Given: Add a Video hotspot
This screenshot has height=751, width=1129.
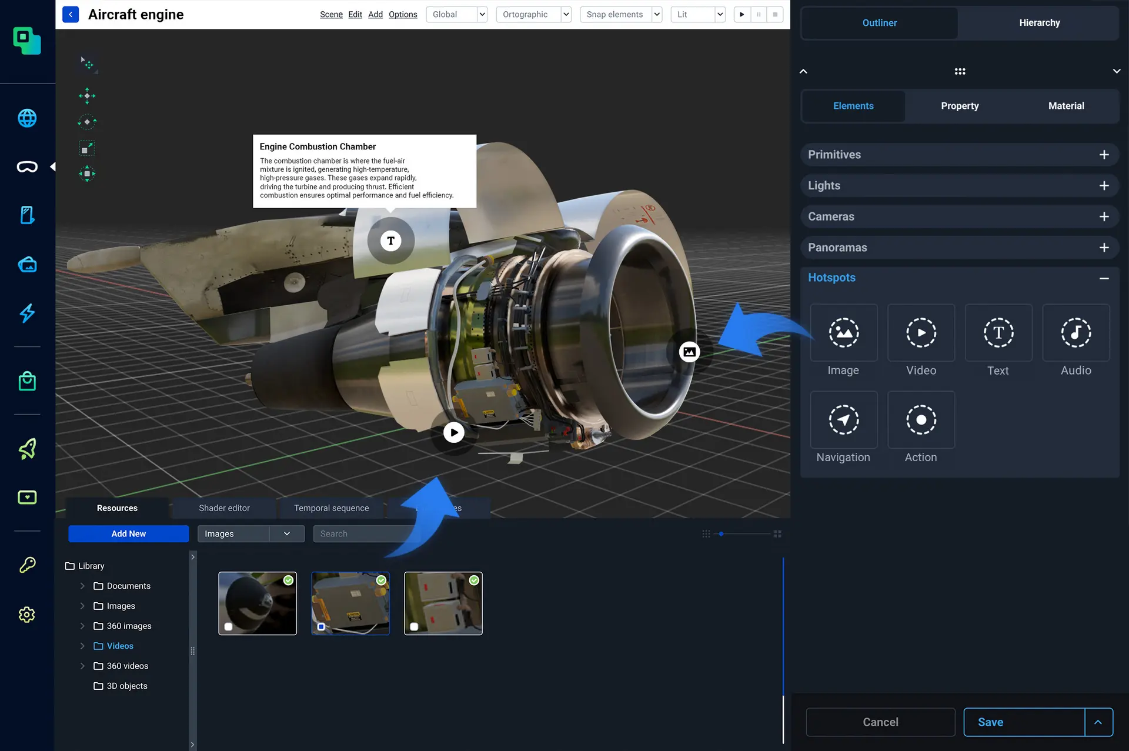Looking at the screenshot, I should (x=921, y=333).
